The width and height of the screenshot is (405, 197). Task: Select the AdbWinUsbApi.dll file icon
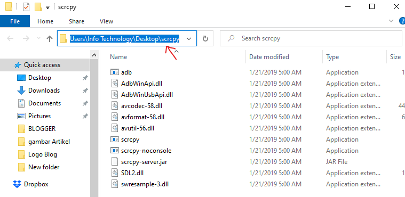coord(114,95)
